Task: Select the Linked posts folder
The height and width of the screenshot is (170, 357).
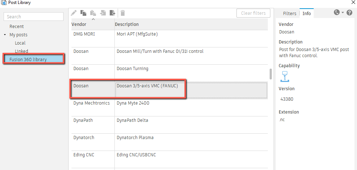Action: [x=22, y=51]
